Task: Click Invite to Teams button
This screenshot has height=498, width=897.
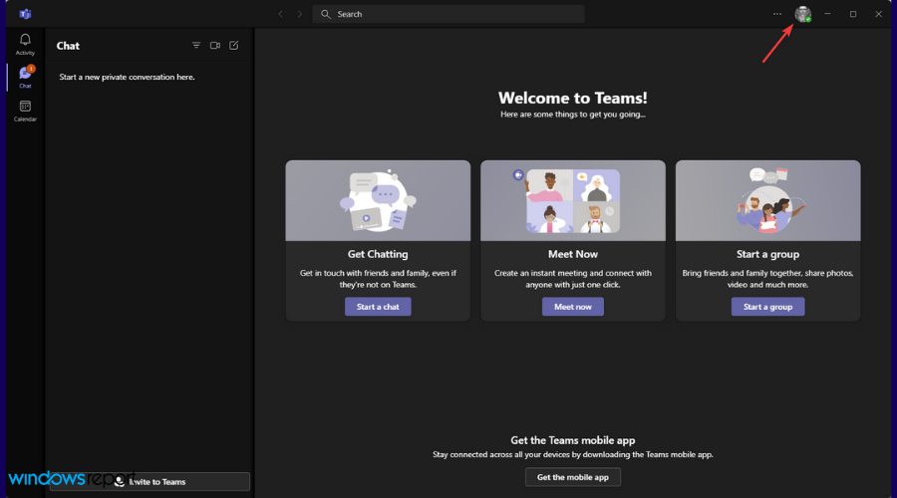Action: (149, 481)
